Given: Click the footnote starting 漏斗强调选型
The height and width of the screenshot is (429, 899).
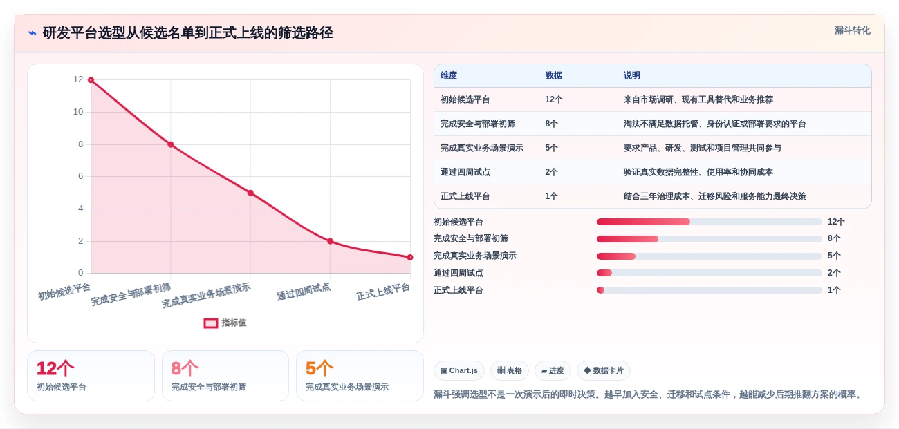Looking at the screenshot, I should pyautogui.click(x=649, y=394).
